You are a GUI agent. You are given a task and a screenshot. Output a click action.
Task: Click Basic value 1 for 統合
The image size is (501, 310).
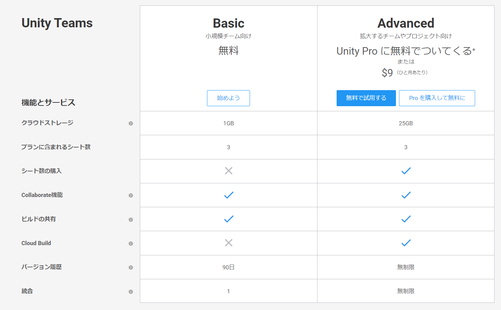coord(229,291)
